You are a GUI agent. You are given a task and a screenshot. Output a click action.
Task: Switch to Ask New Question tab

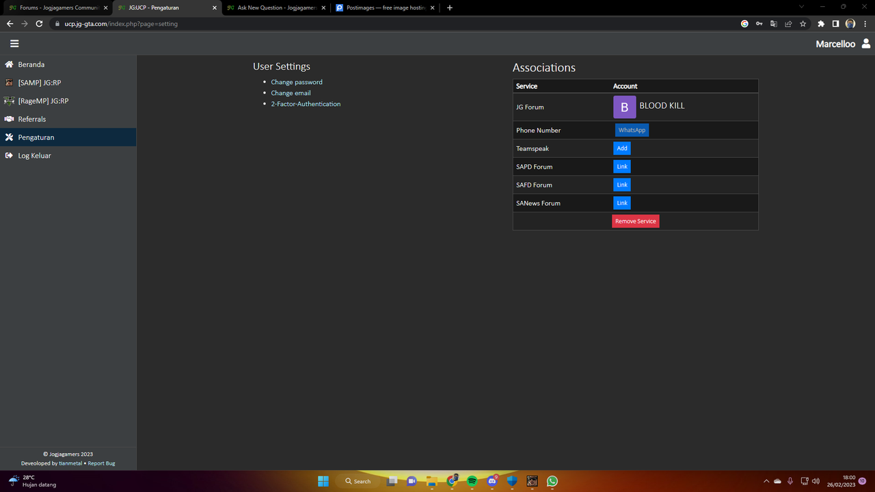click(x=276, y=8)
